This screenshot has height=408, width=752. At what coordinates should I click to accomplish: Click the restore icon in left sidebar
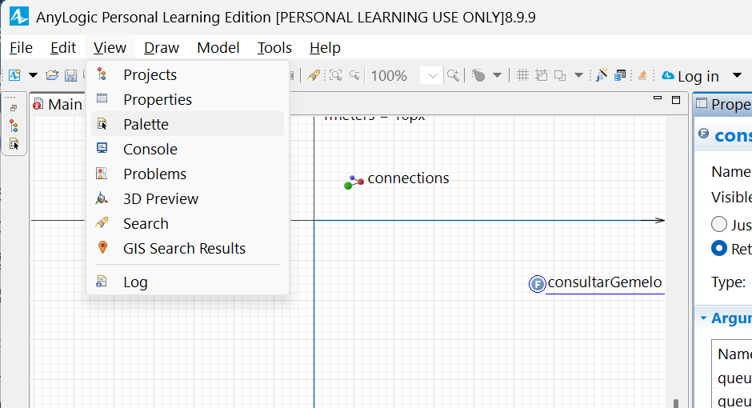[14, 108]
